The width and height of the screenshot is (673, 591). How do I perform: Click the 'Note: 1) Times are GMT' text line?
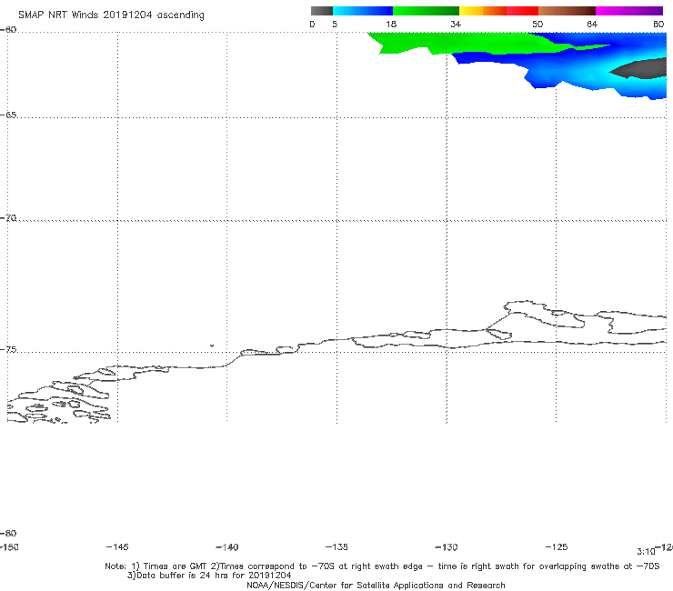[382, 566]
